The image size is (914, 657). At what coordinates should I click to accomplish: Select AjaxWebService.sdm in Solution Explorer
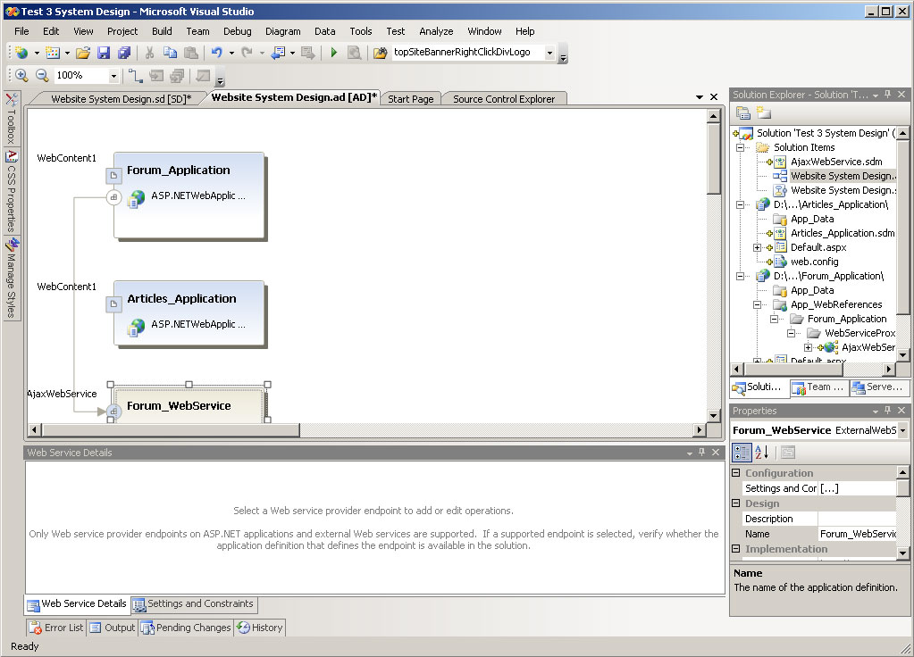coord(836,162)
